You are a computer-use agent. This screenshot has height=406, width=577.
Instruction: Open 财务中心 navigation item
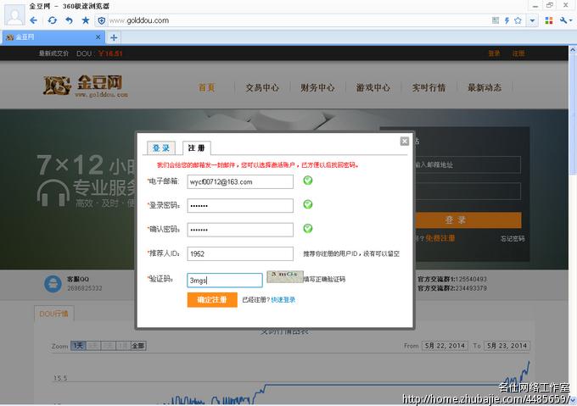(x=317, y=87)
